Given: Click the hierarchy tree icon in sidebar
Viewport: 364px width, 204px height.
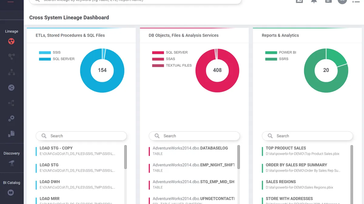Looking at the screenshot, I should tap(11, 72).
